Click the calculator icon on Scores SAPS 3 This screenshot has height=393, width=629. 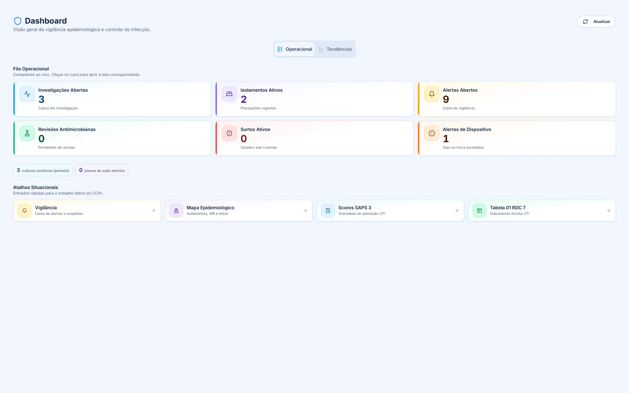coord(328,211)
